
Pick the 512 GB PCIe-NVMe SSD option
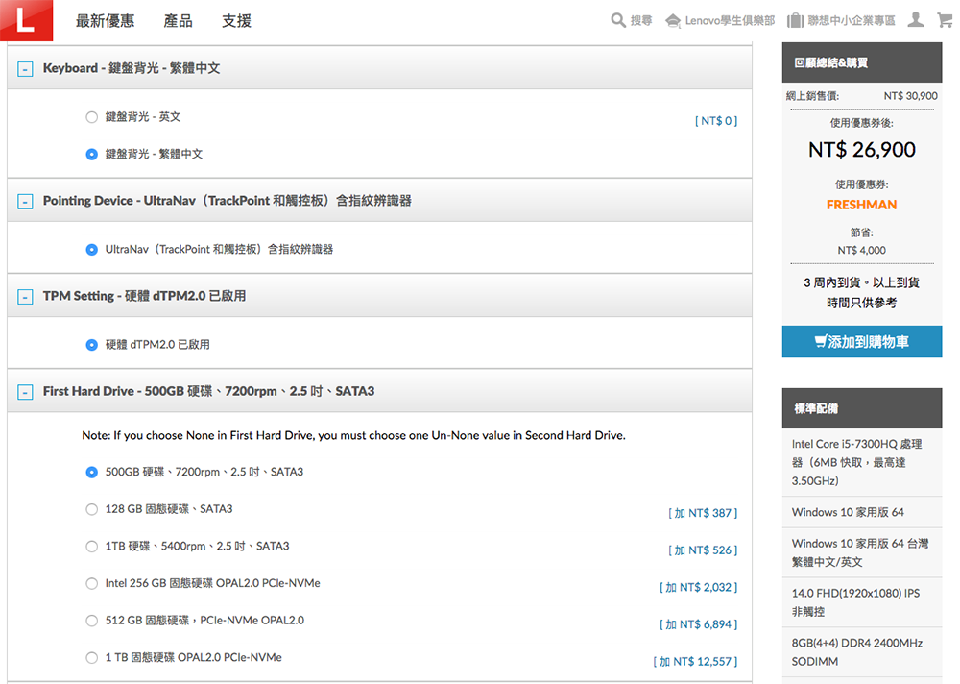pos(92,621)
